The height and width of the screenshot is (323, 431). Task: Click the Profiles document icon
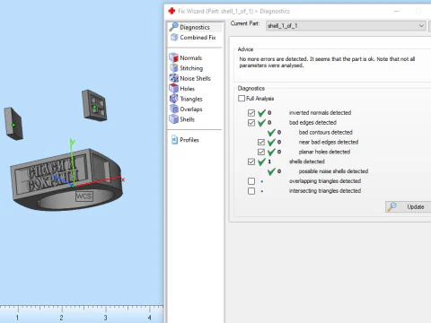pyautogui.click(x=174, y=140)
